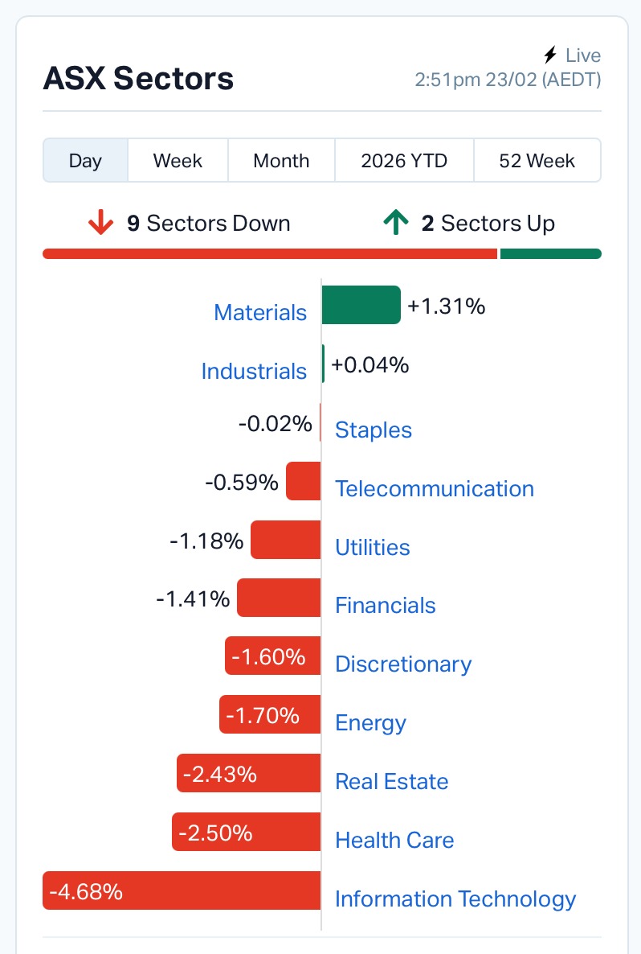Open the 52 Week tab
Viewport: 641px width, 954px height.
(x=537, y=160)
